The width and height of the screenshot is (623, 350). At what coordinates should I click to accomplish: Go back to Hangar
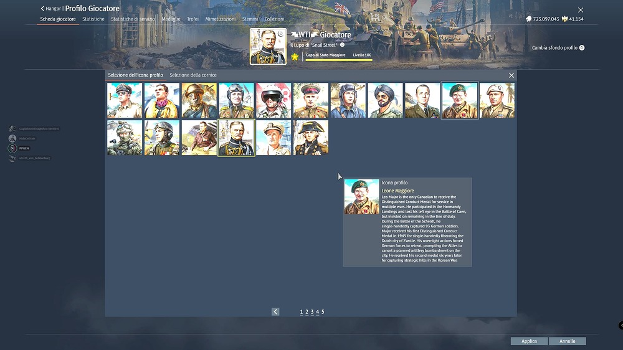coord(51,9)
